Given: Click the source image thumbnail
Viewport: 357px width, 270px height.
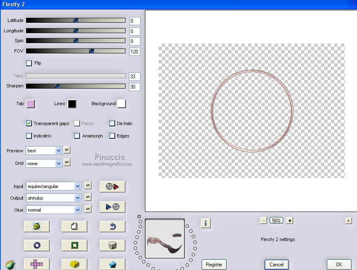Looking at the screenshot, I should 165,239.
